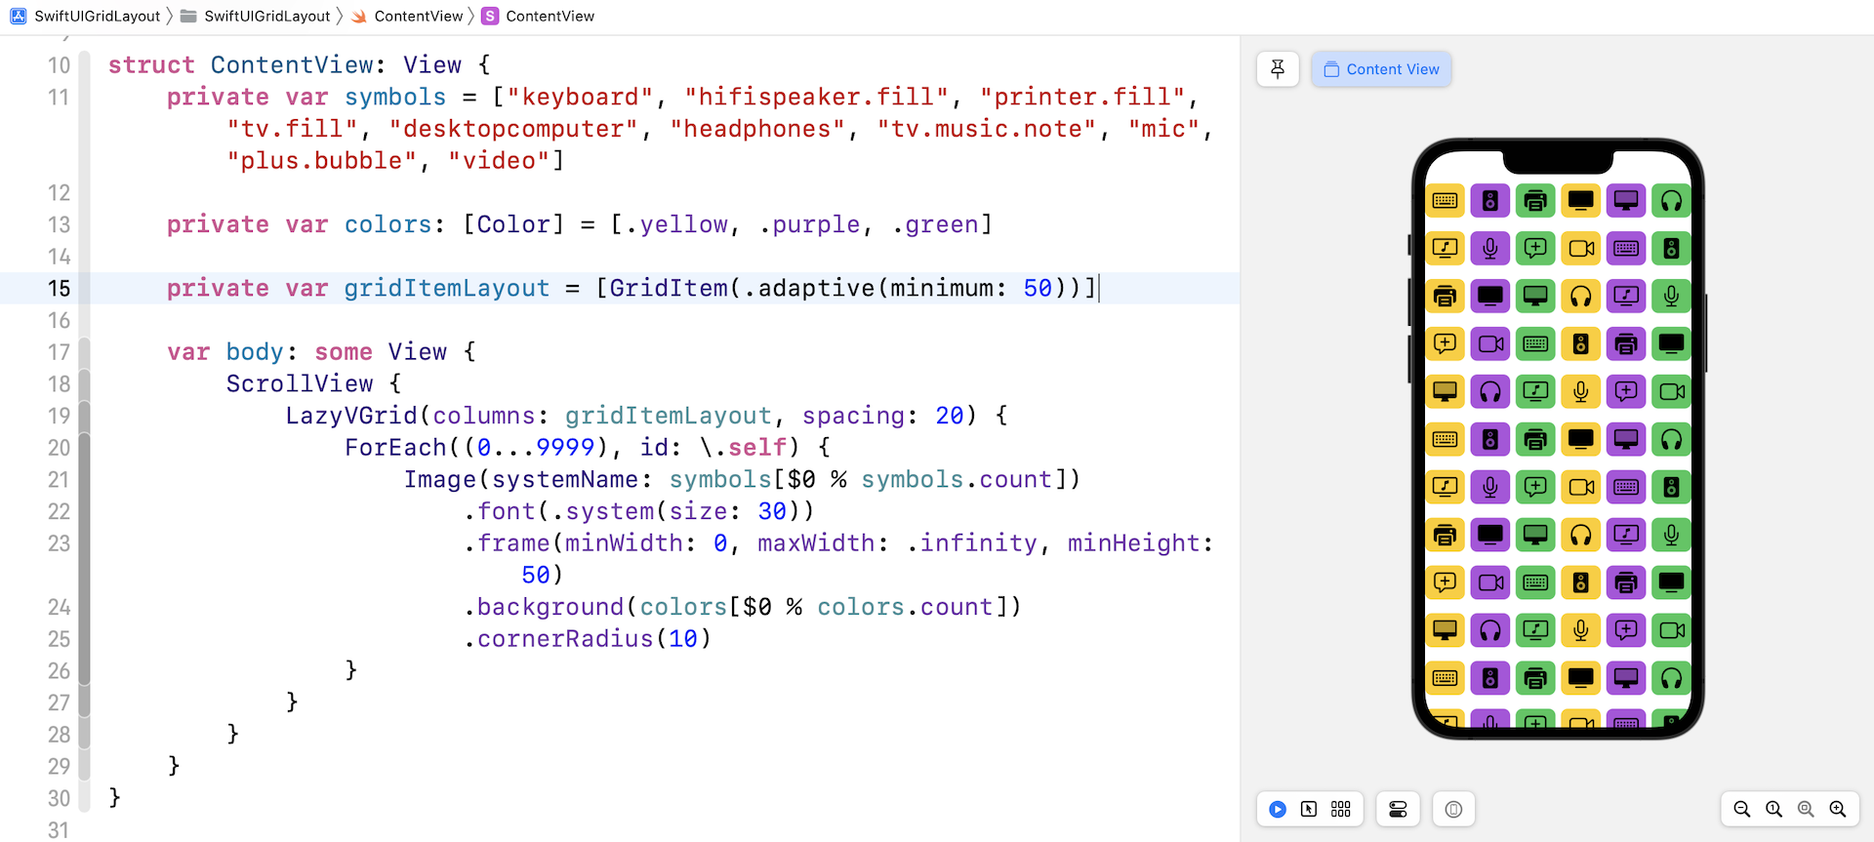Select the Content View preview tab

(1381, 69)
